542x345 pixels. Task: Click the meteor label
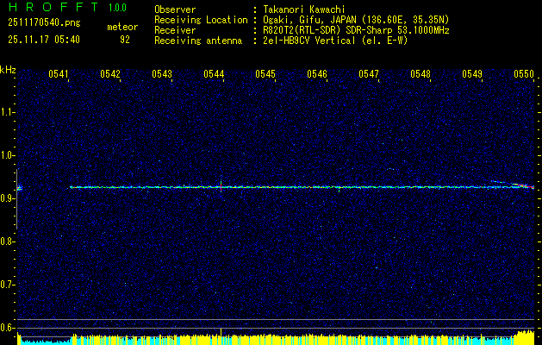tap(122, 27)
